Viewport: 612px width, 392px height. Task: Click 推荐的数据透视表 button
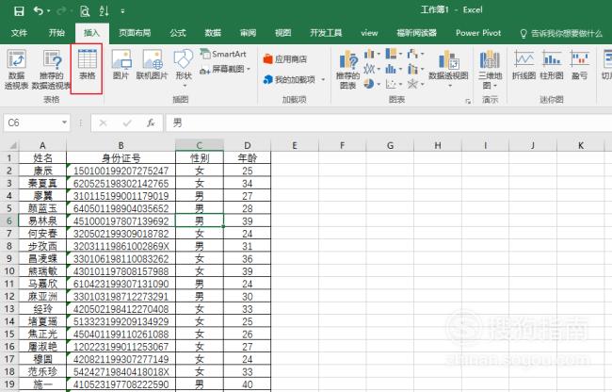52,70
